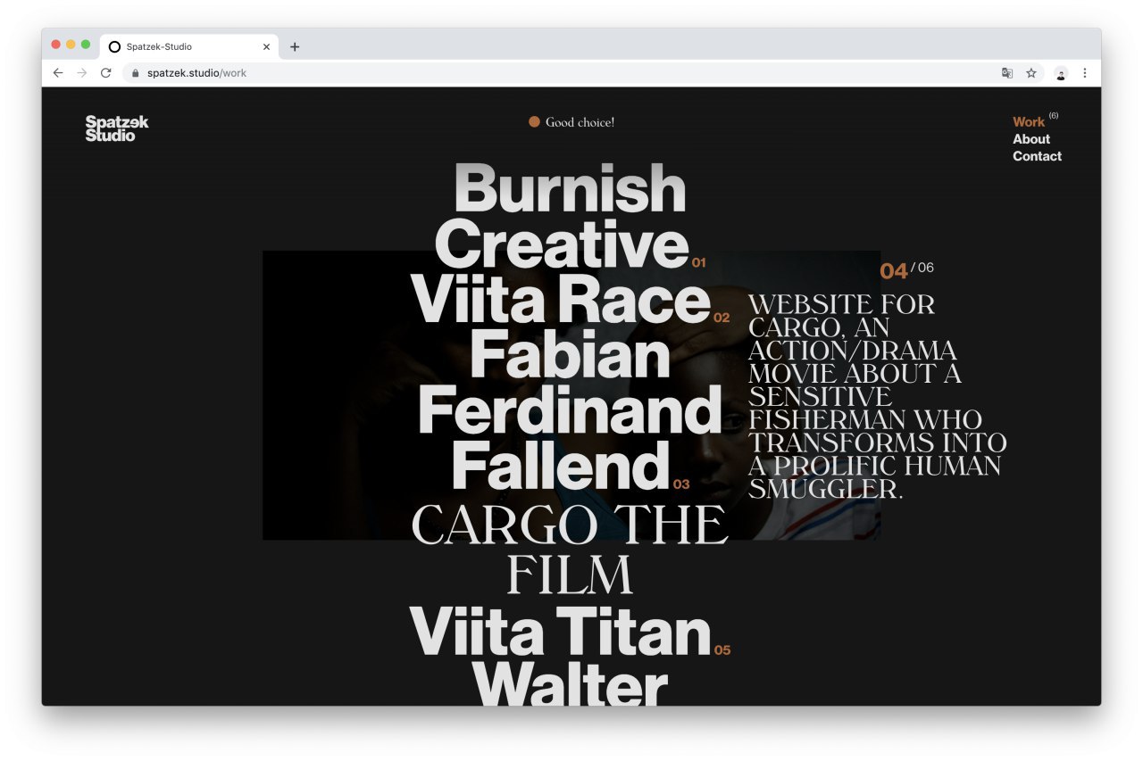The width and height of the screenshot is (1143, 761).
Task: Bookmark this page with star icon
Action: [1031, 73]
